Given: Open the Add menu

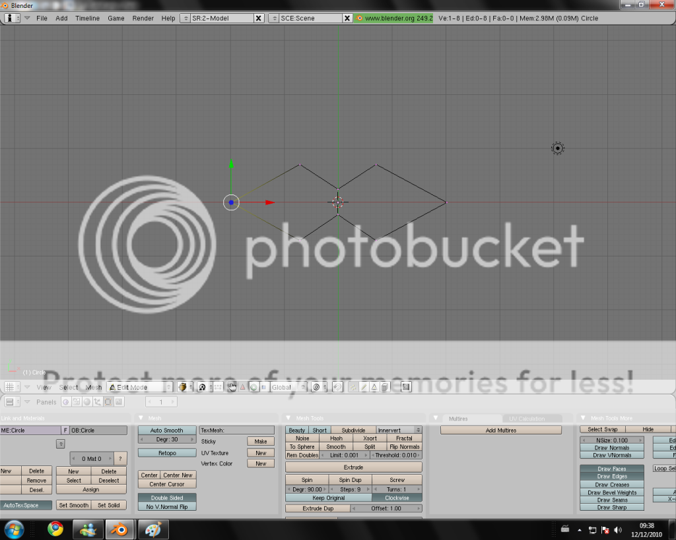Looking at the screenshot, I should pyautogui.click(x=61, y=18).
